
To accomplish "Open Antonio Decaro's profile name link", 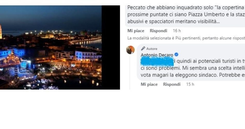I will 157,55.
